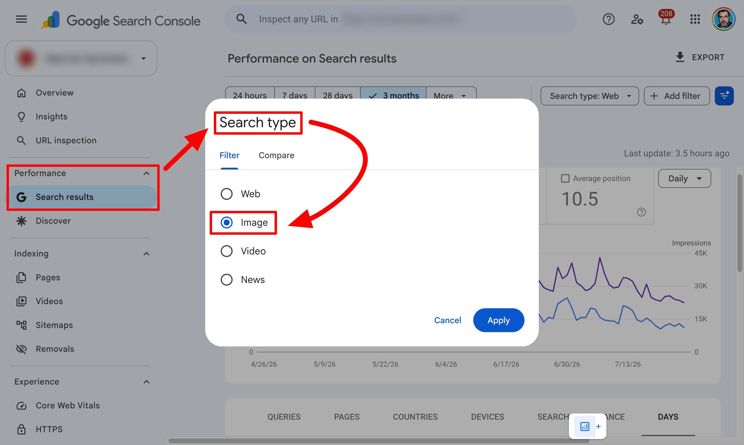Open notifications with 208 badge

click(x=666, y=18)
